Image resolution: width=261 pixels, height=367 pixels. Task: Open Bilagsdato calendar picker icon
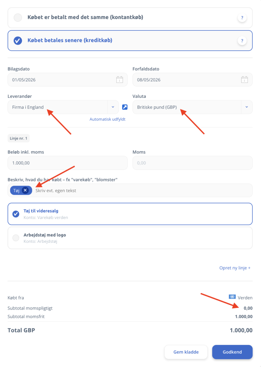[x=120, y=80]
